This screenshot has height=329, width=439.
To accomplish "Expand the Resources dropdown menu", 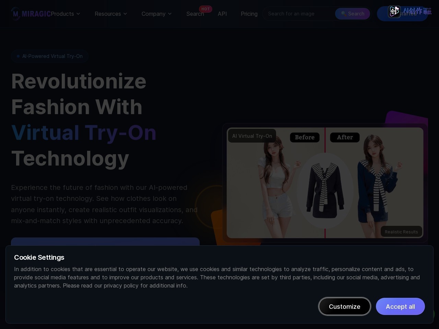I will pos(111,14).
